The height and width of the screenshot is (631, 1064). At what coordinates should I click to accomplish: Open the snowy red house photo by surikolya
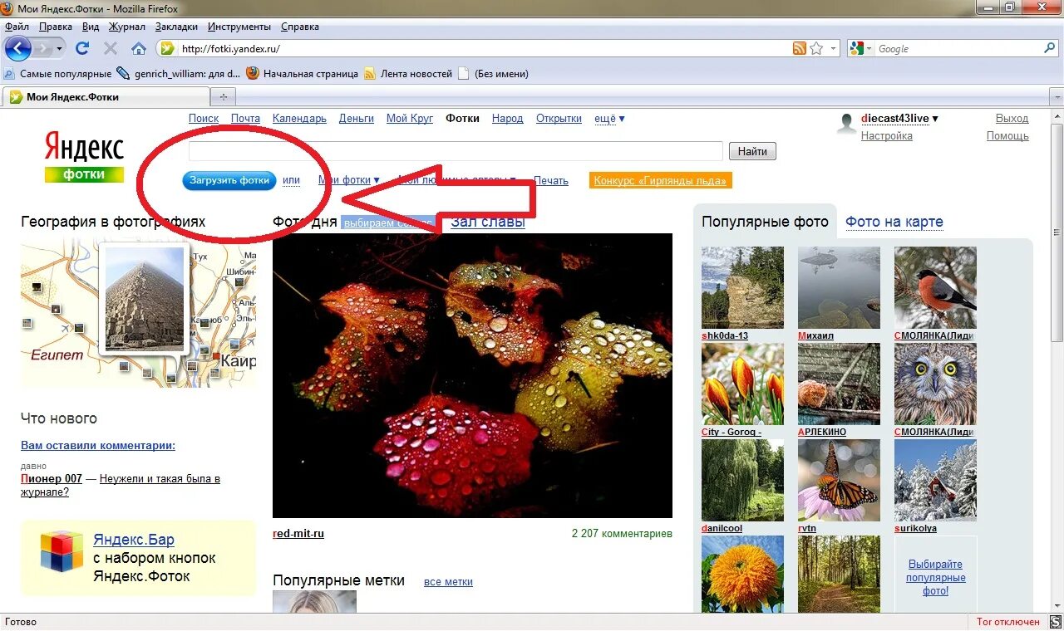click(x=935, y=480)
